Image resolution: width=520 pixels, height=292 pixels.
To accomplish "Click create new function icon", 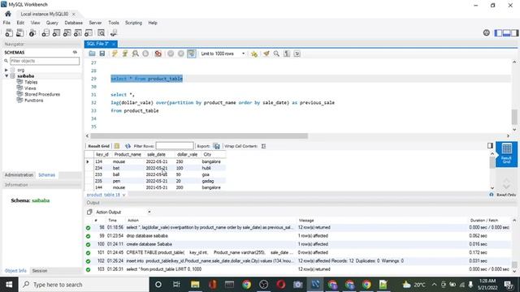I will coord(89,32).
